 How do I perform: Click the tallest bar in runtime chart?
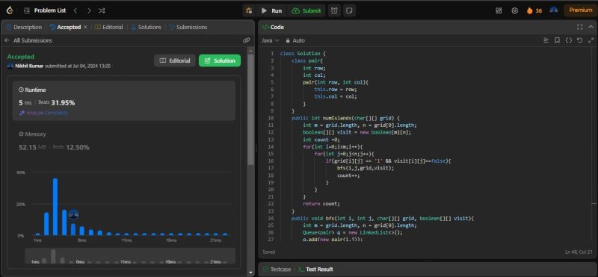[x=55, y=207]
